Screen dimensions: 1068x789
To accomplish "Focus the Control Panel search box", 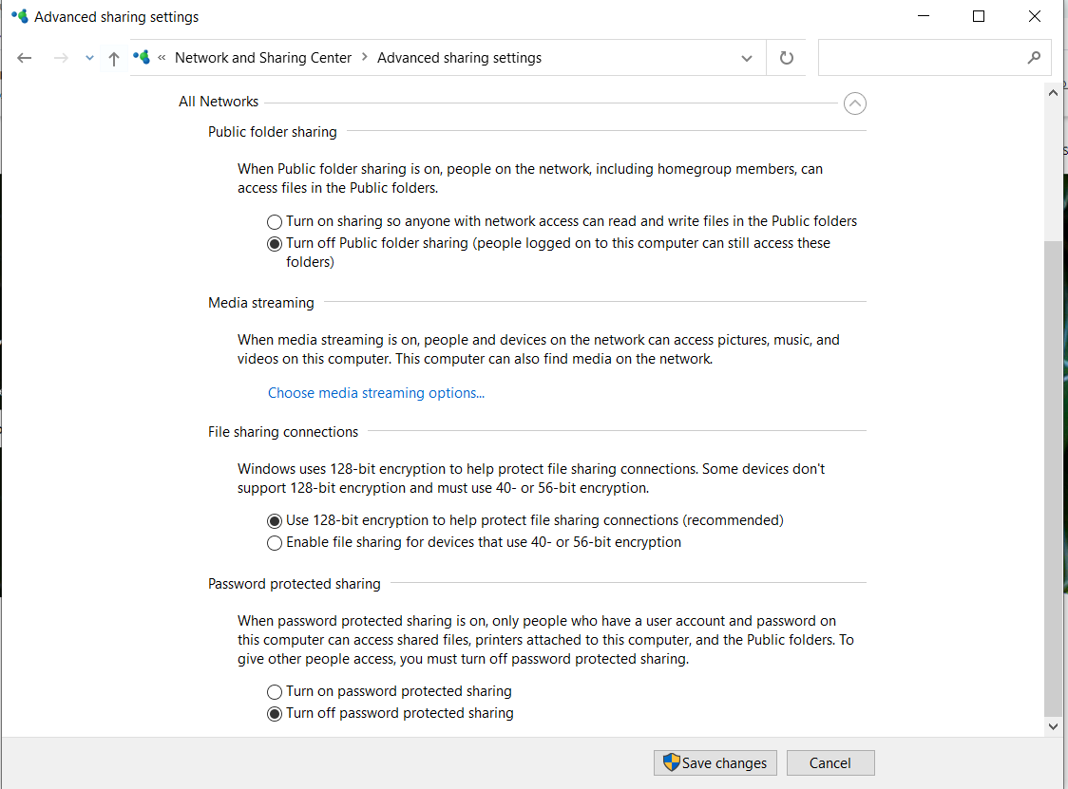I will [x=934, y=58].
